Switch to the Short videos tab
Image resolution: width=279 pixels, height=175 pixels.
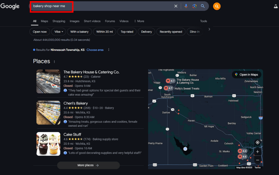click(x=92, y=21)
